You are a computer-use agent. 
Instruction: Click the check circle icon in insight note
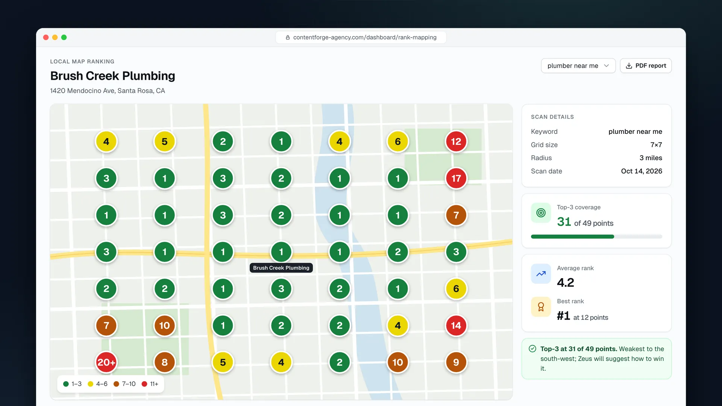point(532,349)
